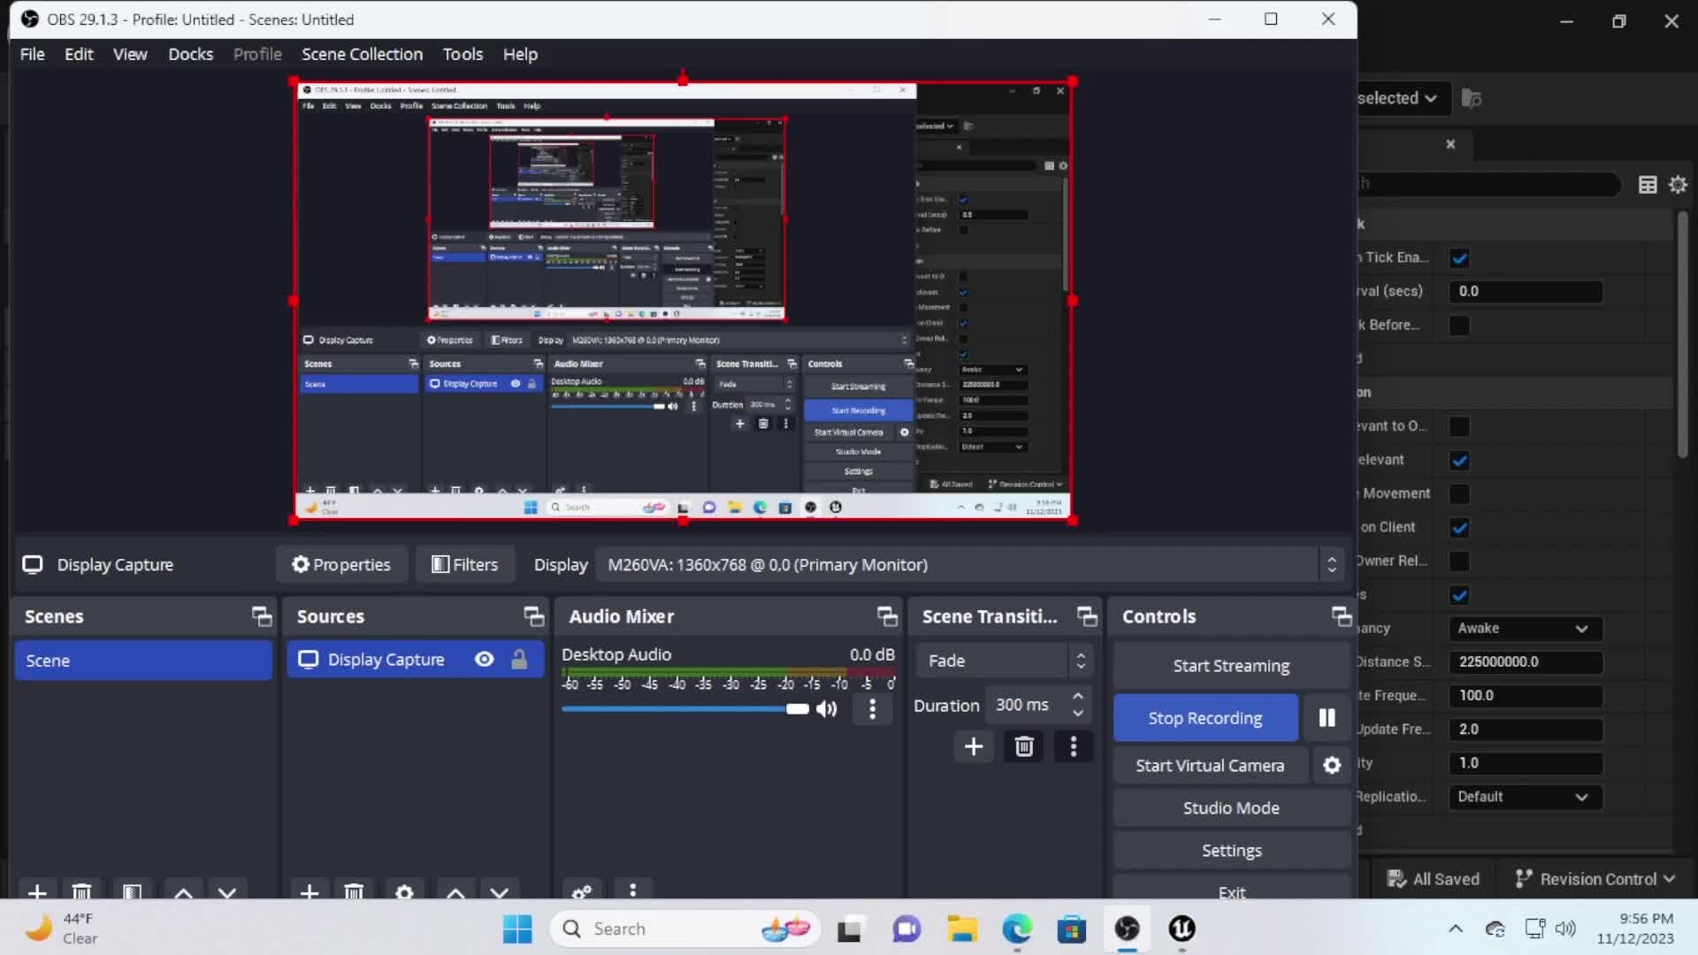Delete the scene transition trash icon
Screen dimensions: 1698x955
tap(1024, 747)
